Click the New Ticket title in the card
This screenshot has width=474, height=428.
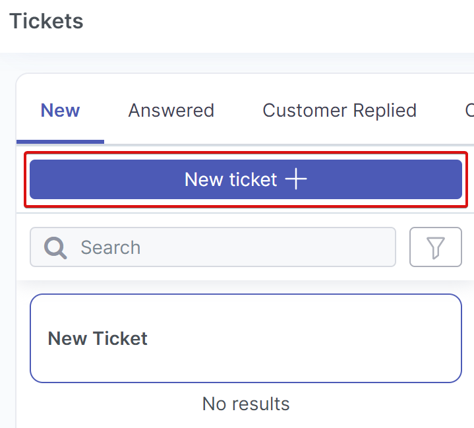pos(98,339)
